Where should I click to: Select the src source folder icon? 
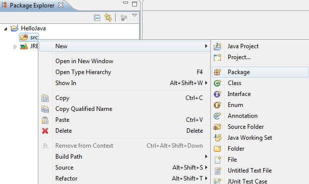[24, 37]
